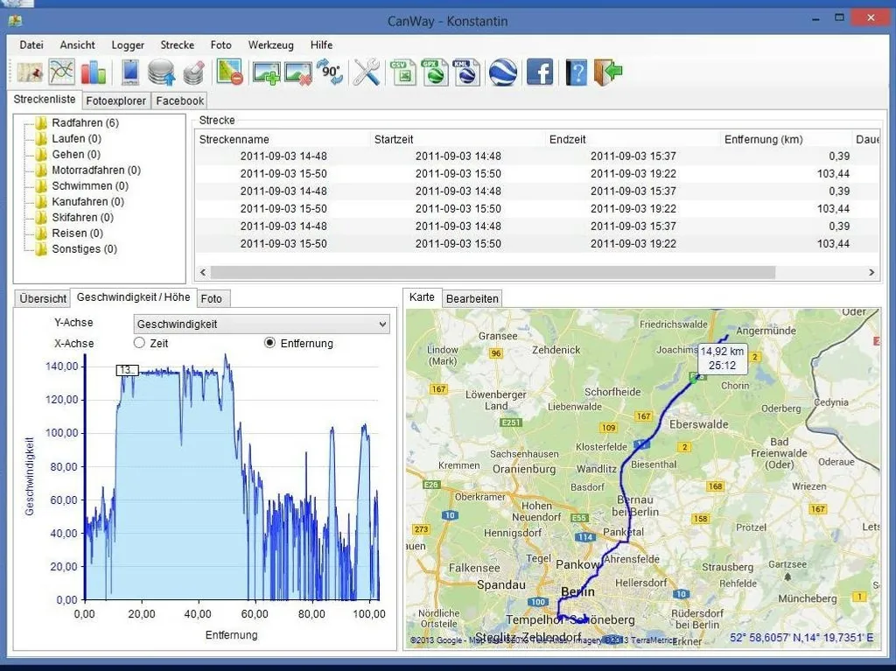Screen dimensions: 896x671
Task: Click the Entfernung (km) column header
Action: pyautogui.click(x=763, y=139)
